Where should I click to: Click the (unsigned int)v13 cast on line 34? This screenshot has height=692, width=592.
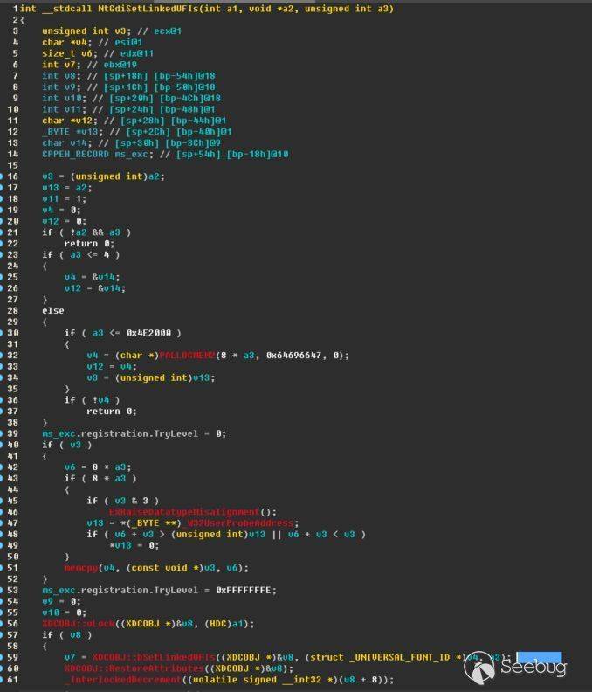(162, 377)
